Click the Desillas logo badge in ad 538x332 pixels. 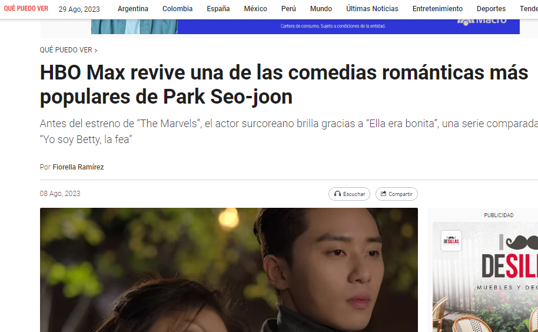pyautogui.click(x=451, y=241)
